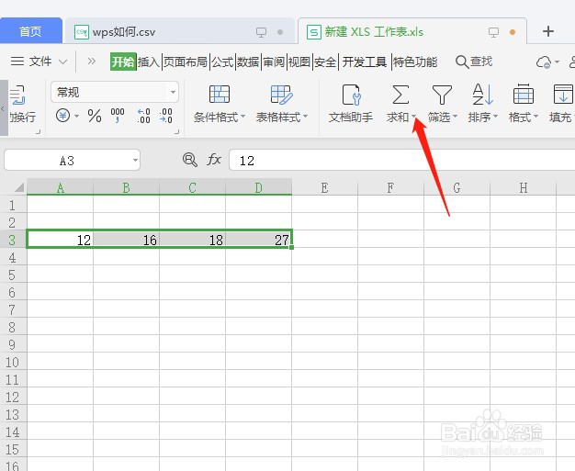The height and width of the screenshot is (471, 575).
Task: Apply percent style with % icon
Action: tap(95, 116)
